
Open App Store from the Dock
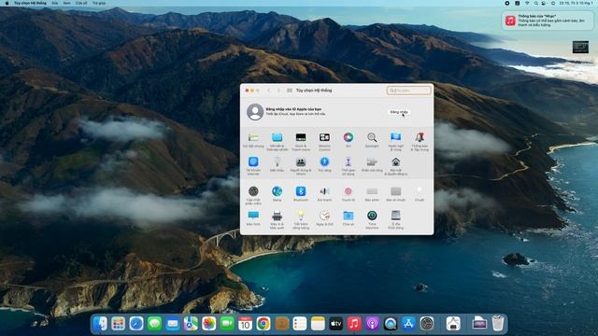pos(408,324)
